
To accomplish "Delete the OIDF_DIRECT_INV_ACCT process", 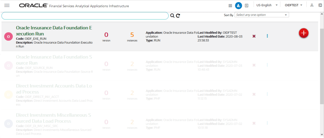I will click(254, 94).
